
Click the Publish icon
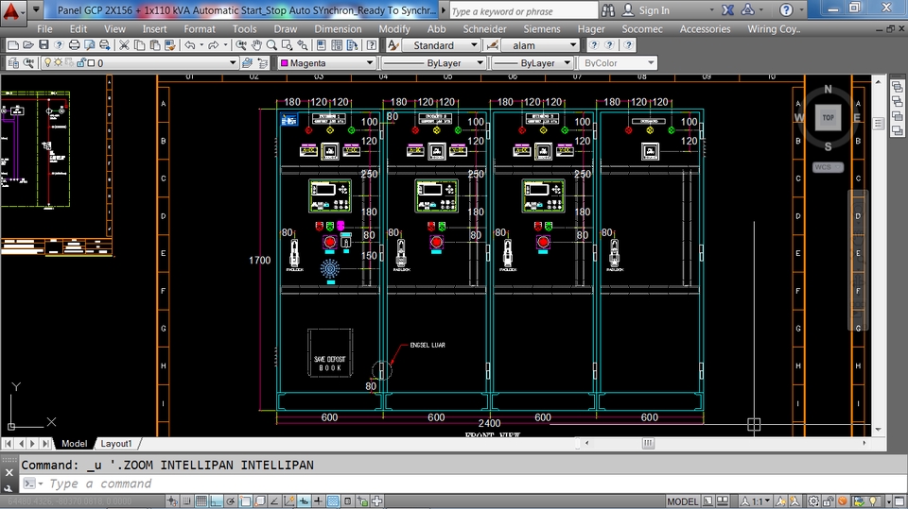[104, 45]
